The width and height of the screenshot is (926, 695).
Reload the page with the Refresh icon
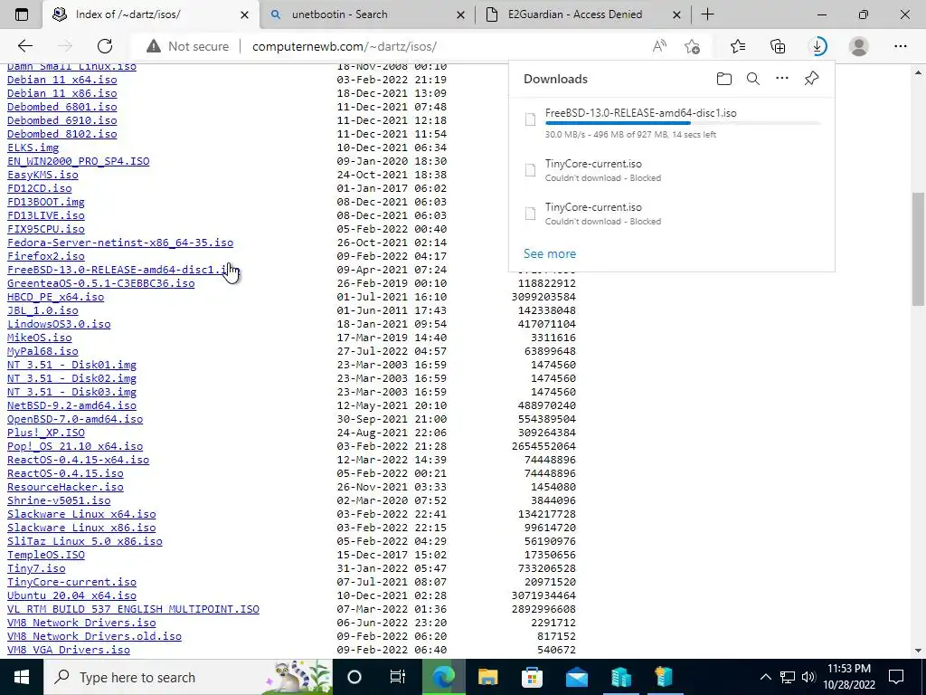click(105, 46)
